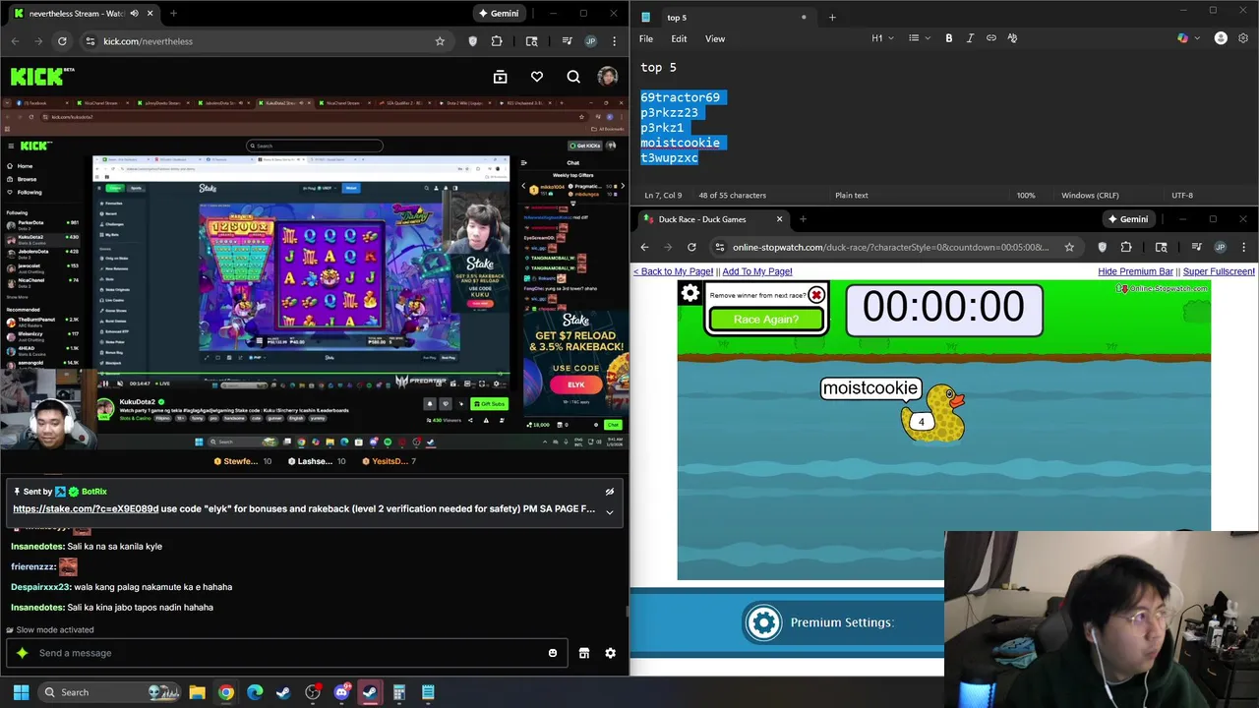The height and width of the screenshot is (708, 1259).
Task: Click 'Super Fullscreen!' link
Action: (x=1219, y=271)
